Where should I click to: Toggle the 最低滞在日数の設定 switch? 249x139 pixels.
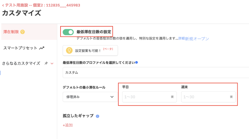pos(68,32)
